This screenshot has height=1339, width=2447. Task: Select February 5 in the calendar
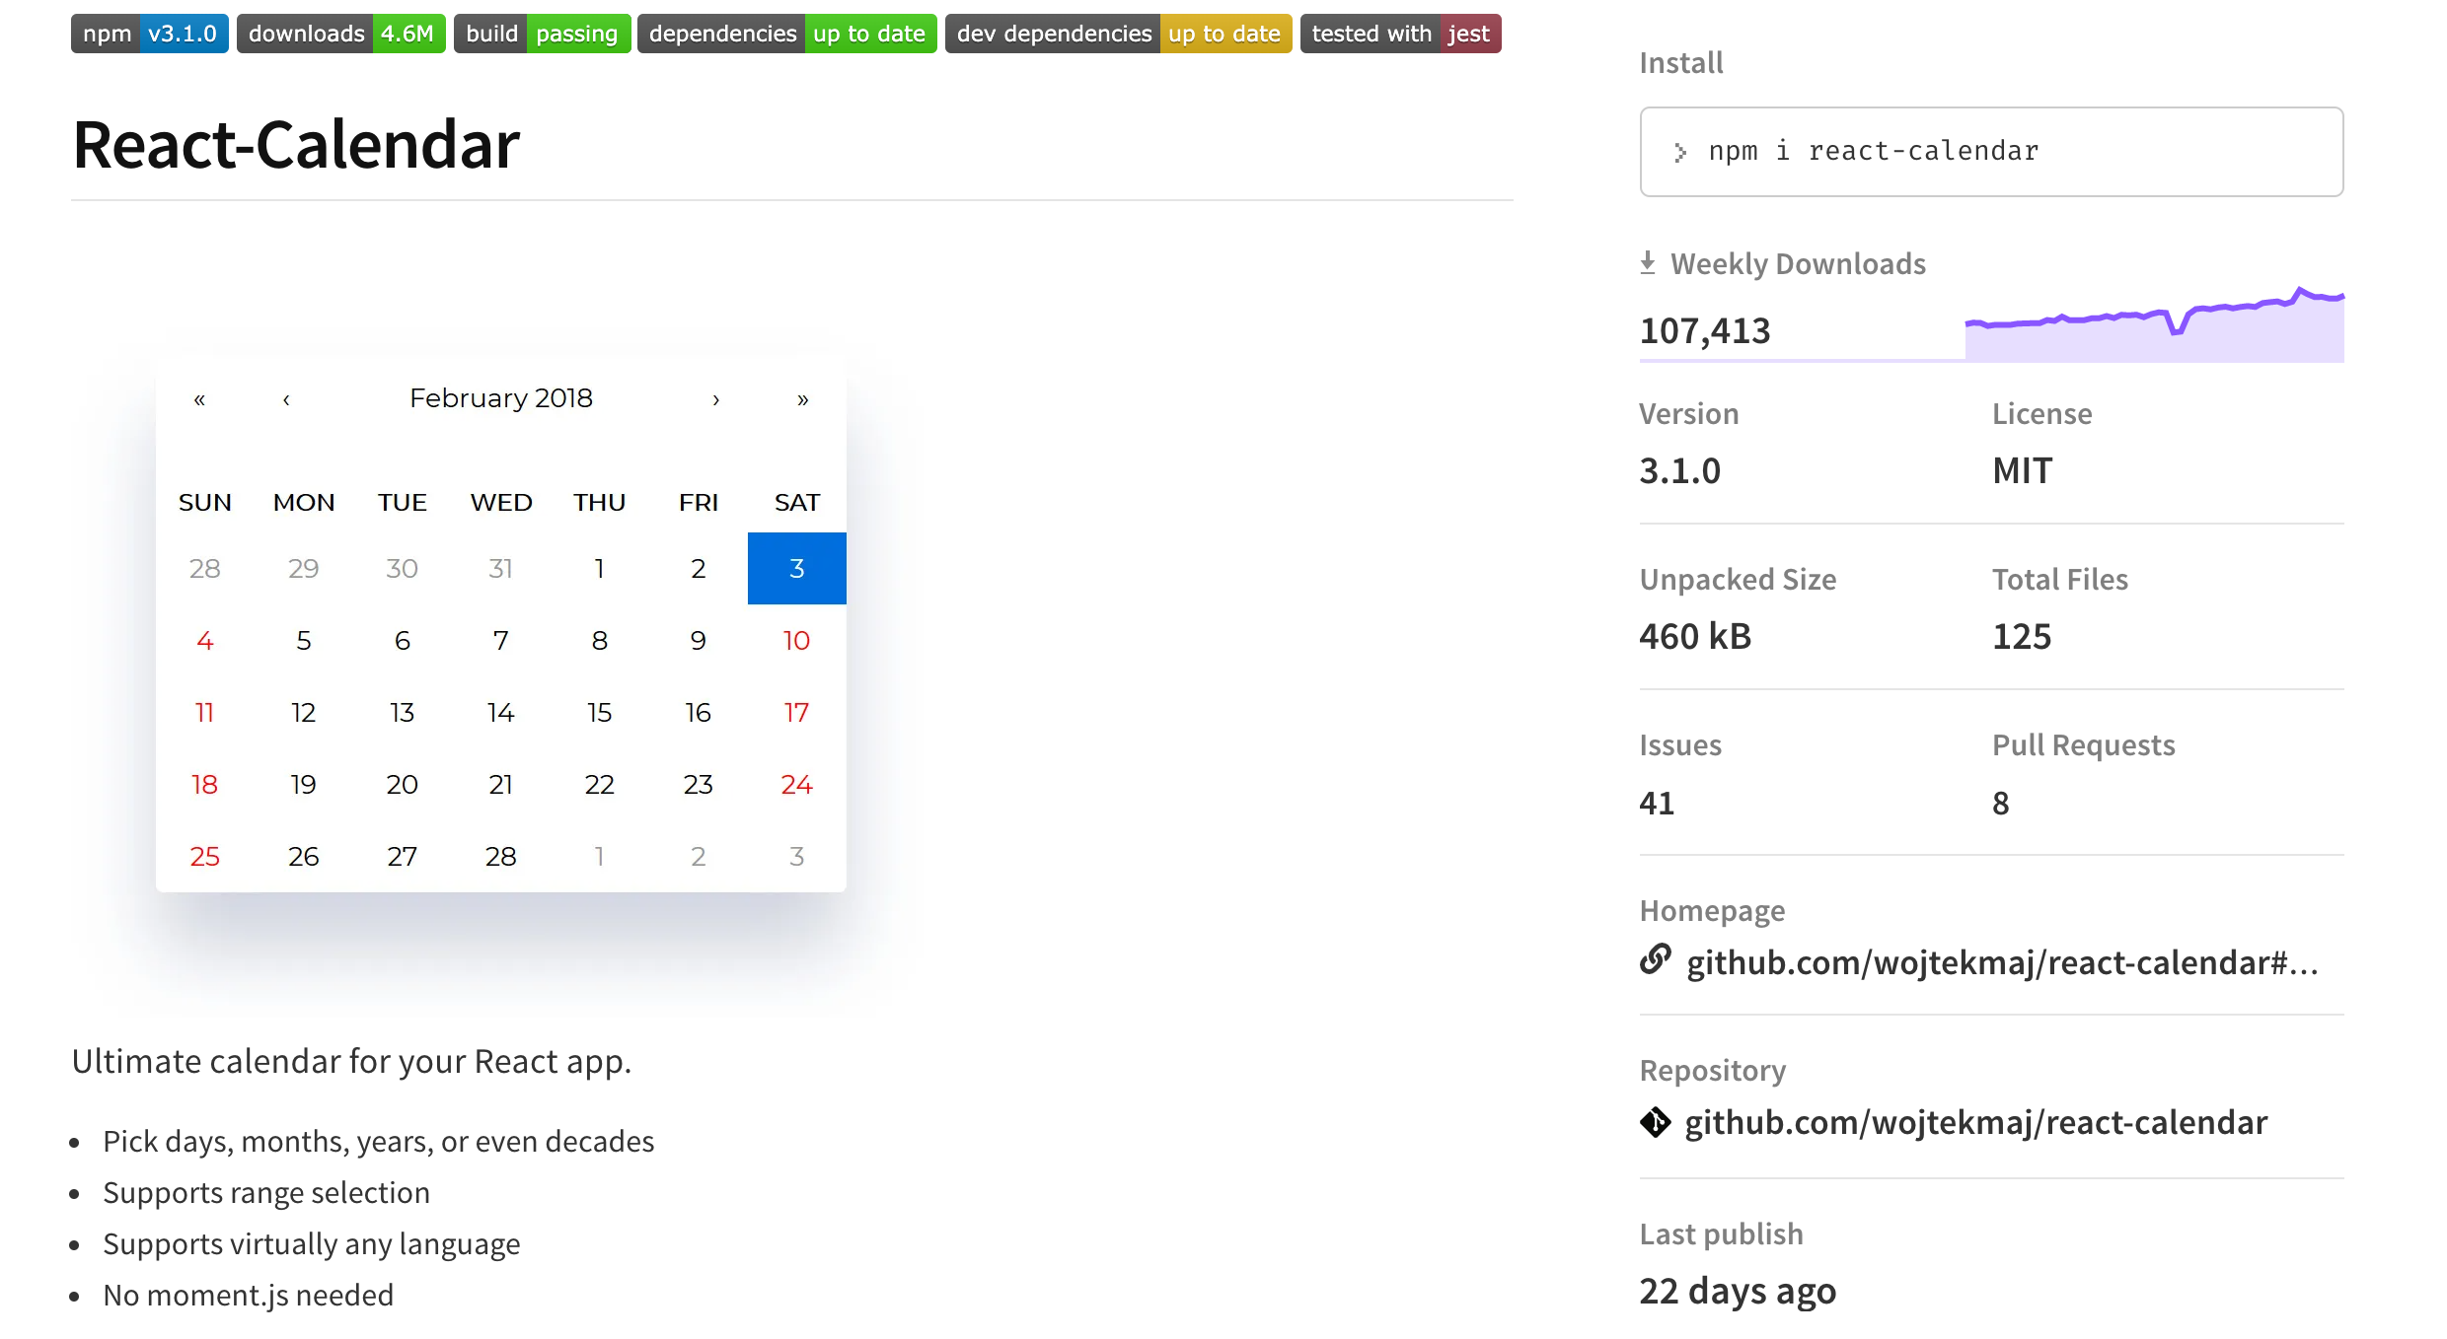pyautogui.click(x=304, y=640)
